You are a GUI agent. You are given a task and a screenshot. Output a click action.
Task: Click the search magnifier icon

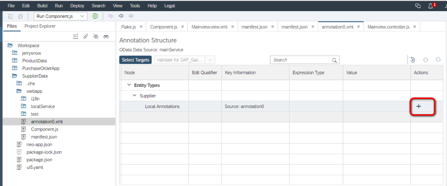click(x=334, y=60)
